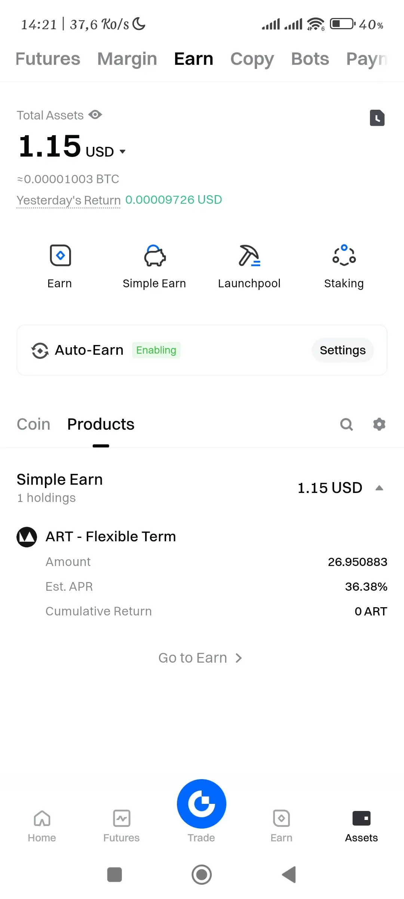404x899 pixels.
Task: Tap the Earn diamond shortcut icon
Action: point(60,255)
